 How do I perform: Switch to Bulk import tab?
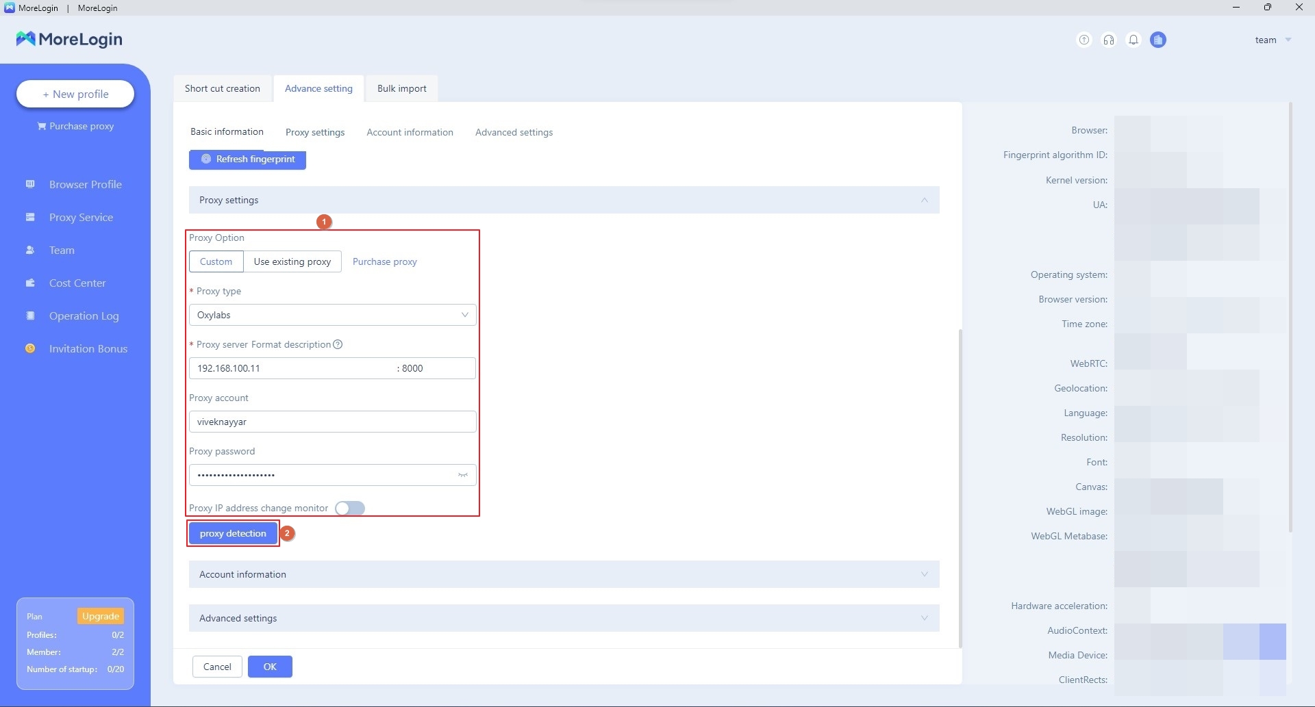401,88
